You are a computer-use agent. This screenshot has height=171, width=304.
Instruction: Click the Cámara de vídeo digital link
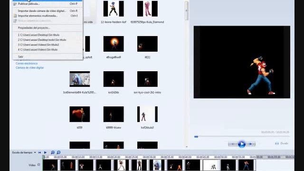click(29, 67)
